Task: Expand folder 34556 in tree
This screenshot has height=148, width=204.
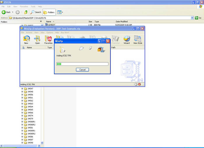Action: (22, 94)
